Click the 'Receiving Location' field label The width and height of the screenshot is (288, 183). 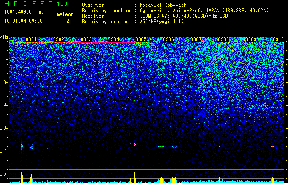click(x=107, y=11)
